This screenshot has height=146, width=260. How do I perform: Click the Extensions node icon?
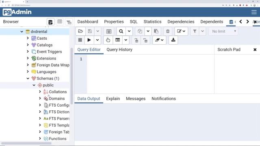pos(34,58)
